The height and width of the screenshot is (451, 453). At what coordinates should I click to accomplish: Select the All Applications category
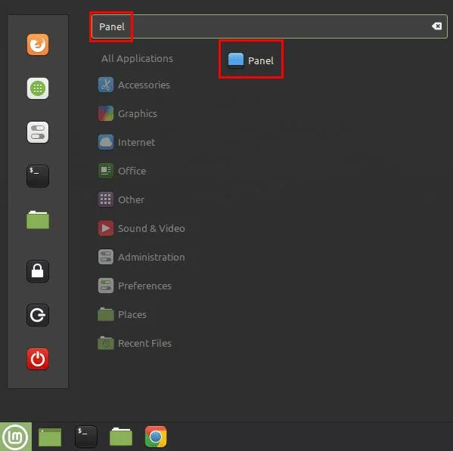pyautogui.click(x=137, y=59)
